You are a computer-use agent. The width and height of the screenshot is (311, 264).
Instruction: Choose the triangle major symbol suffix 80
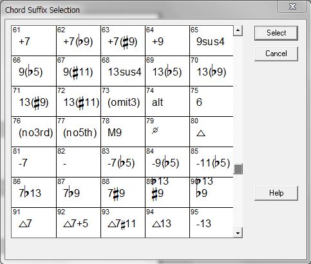[212, 132]
